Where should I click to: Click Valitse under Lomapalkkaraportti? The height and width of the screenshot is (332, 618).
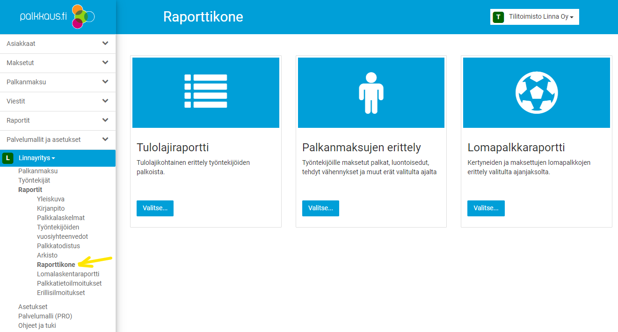486,208
